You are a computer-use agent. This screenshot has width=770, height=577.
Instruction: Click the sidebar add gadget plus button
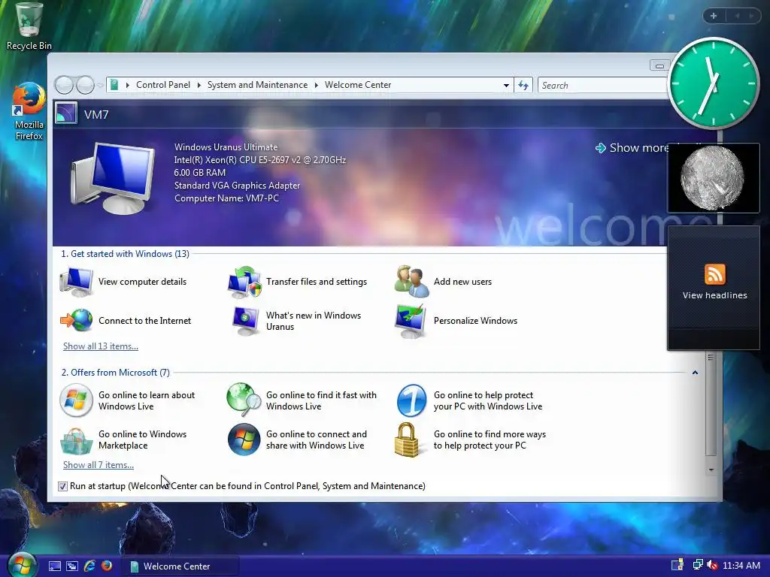714,16
